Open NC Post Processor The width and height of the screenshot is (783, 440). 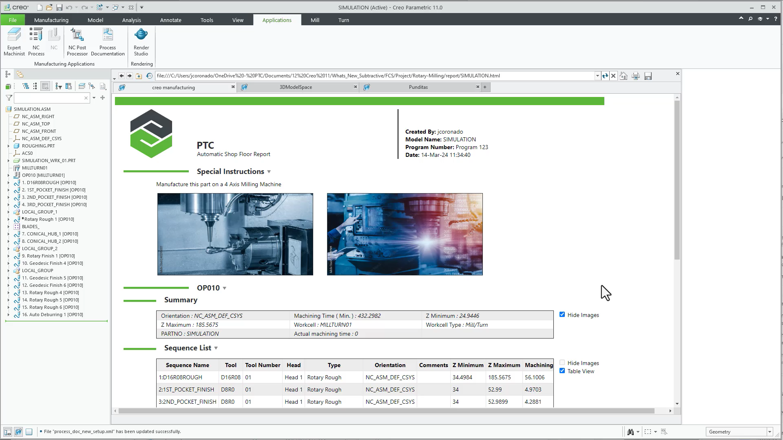pos(77,42)
